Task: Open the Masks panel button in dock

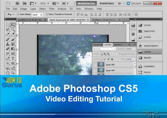Action: point(145,58)
